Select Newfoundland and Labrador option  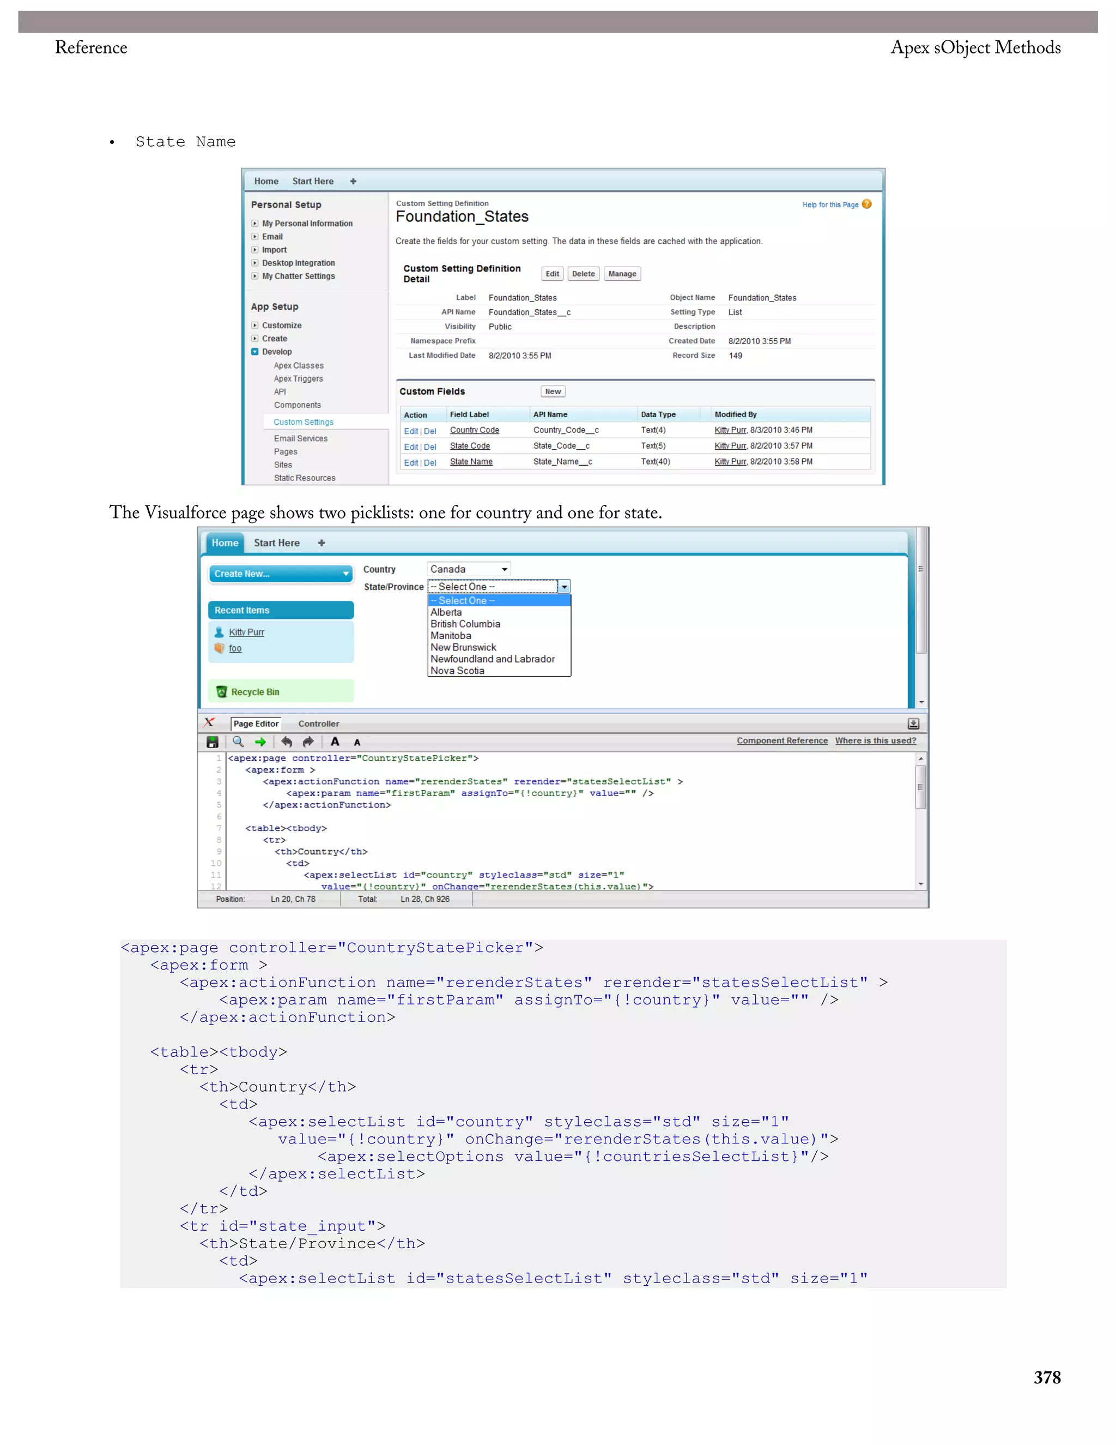pyautogui.click(x=499, y=659)
